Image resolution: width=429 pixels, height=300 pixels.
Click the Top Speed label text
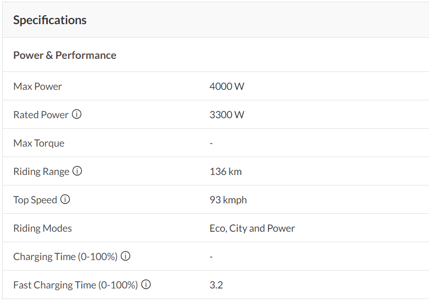coord(35,200)
